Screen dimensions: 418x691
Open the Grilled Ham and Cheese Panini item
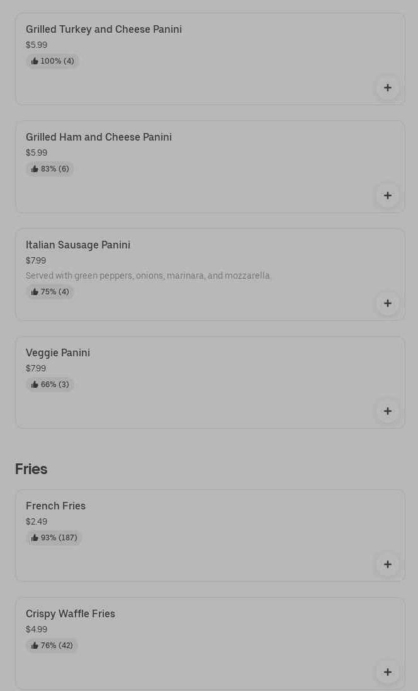pyautogui.click(x=99, y=137)
